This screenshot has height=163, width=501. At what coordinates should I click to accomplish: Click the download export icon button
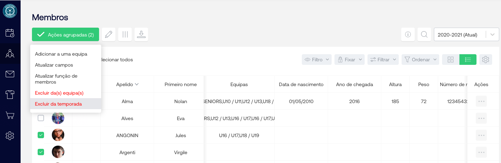click(x=141, y=34)
